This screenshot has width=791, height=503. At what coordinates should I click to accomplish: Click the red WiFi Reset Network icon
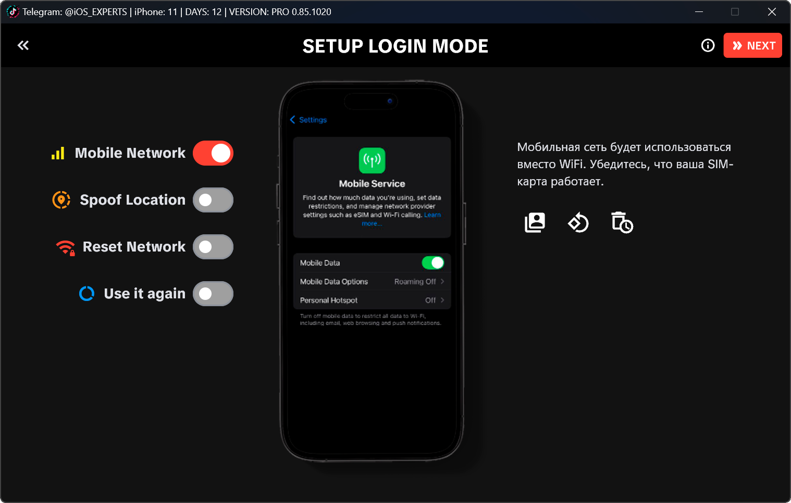point(66,247)
